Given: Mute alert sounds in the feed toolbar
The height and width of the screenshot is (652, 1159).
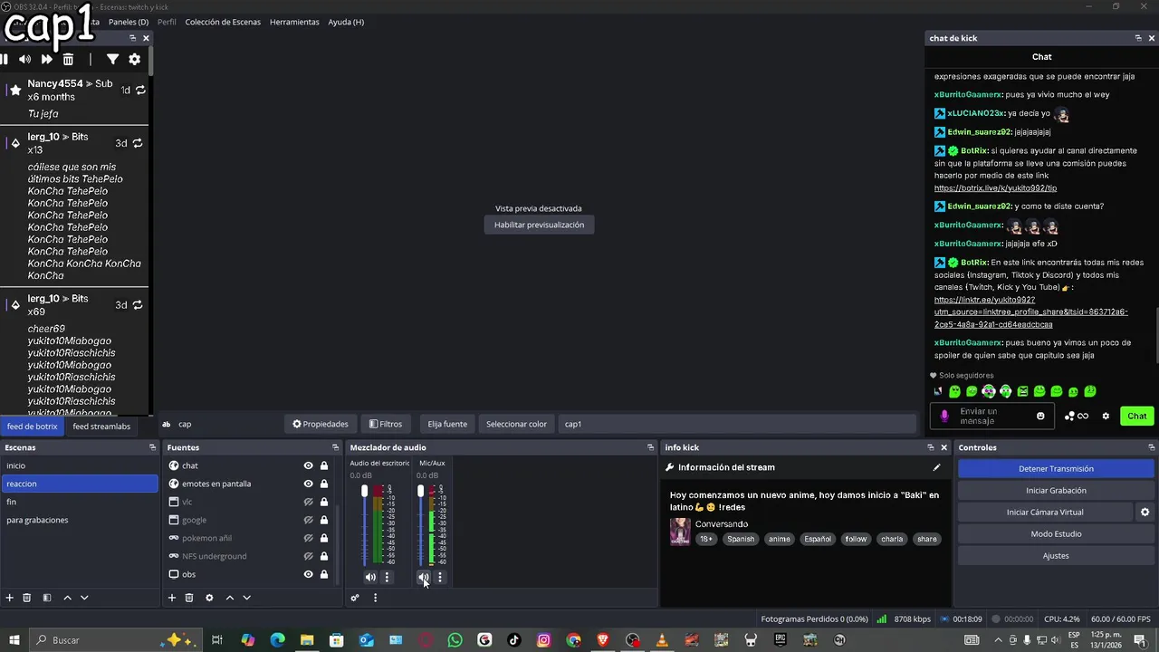Looking at the screenshot, I should (x=25, y=59).
